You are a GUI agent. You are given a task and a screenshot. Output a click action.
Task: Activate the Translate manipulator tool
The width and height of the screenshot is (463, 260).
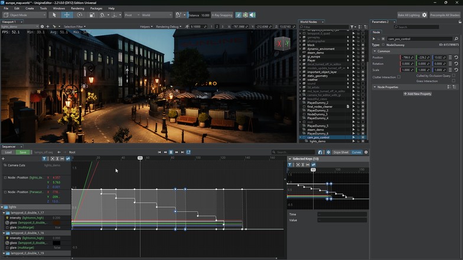point(67,15)
